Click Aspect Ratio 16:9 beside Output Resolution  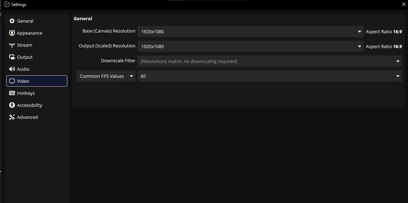[384, 46]
